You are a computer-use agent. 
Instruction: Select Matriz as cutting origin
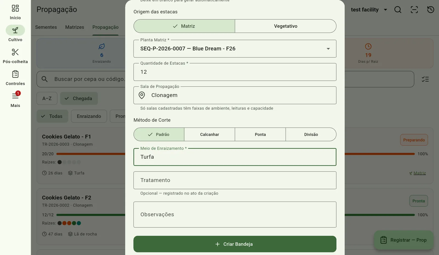[x=184, y=26]
